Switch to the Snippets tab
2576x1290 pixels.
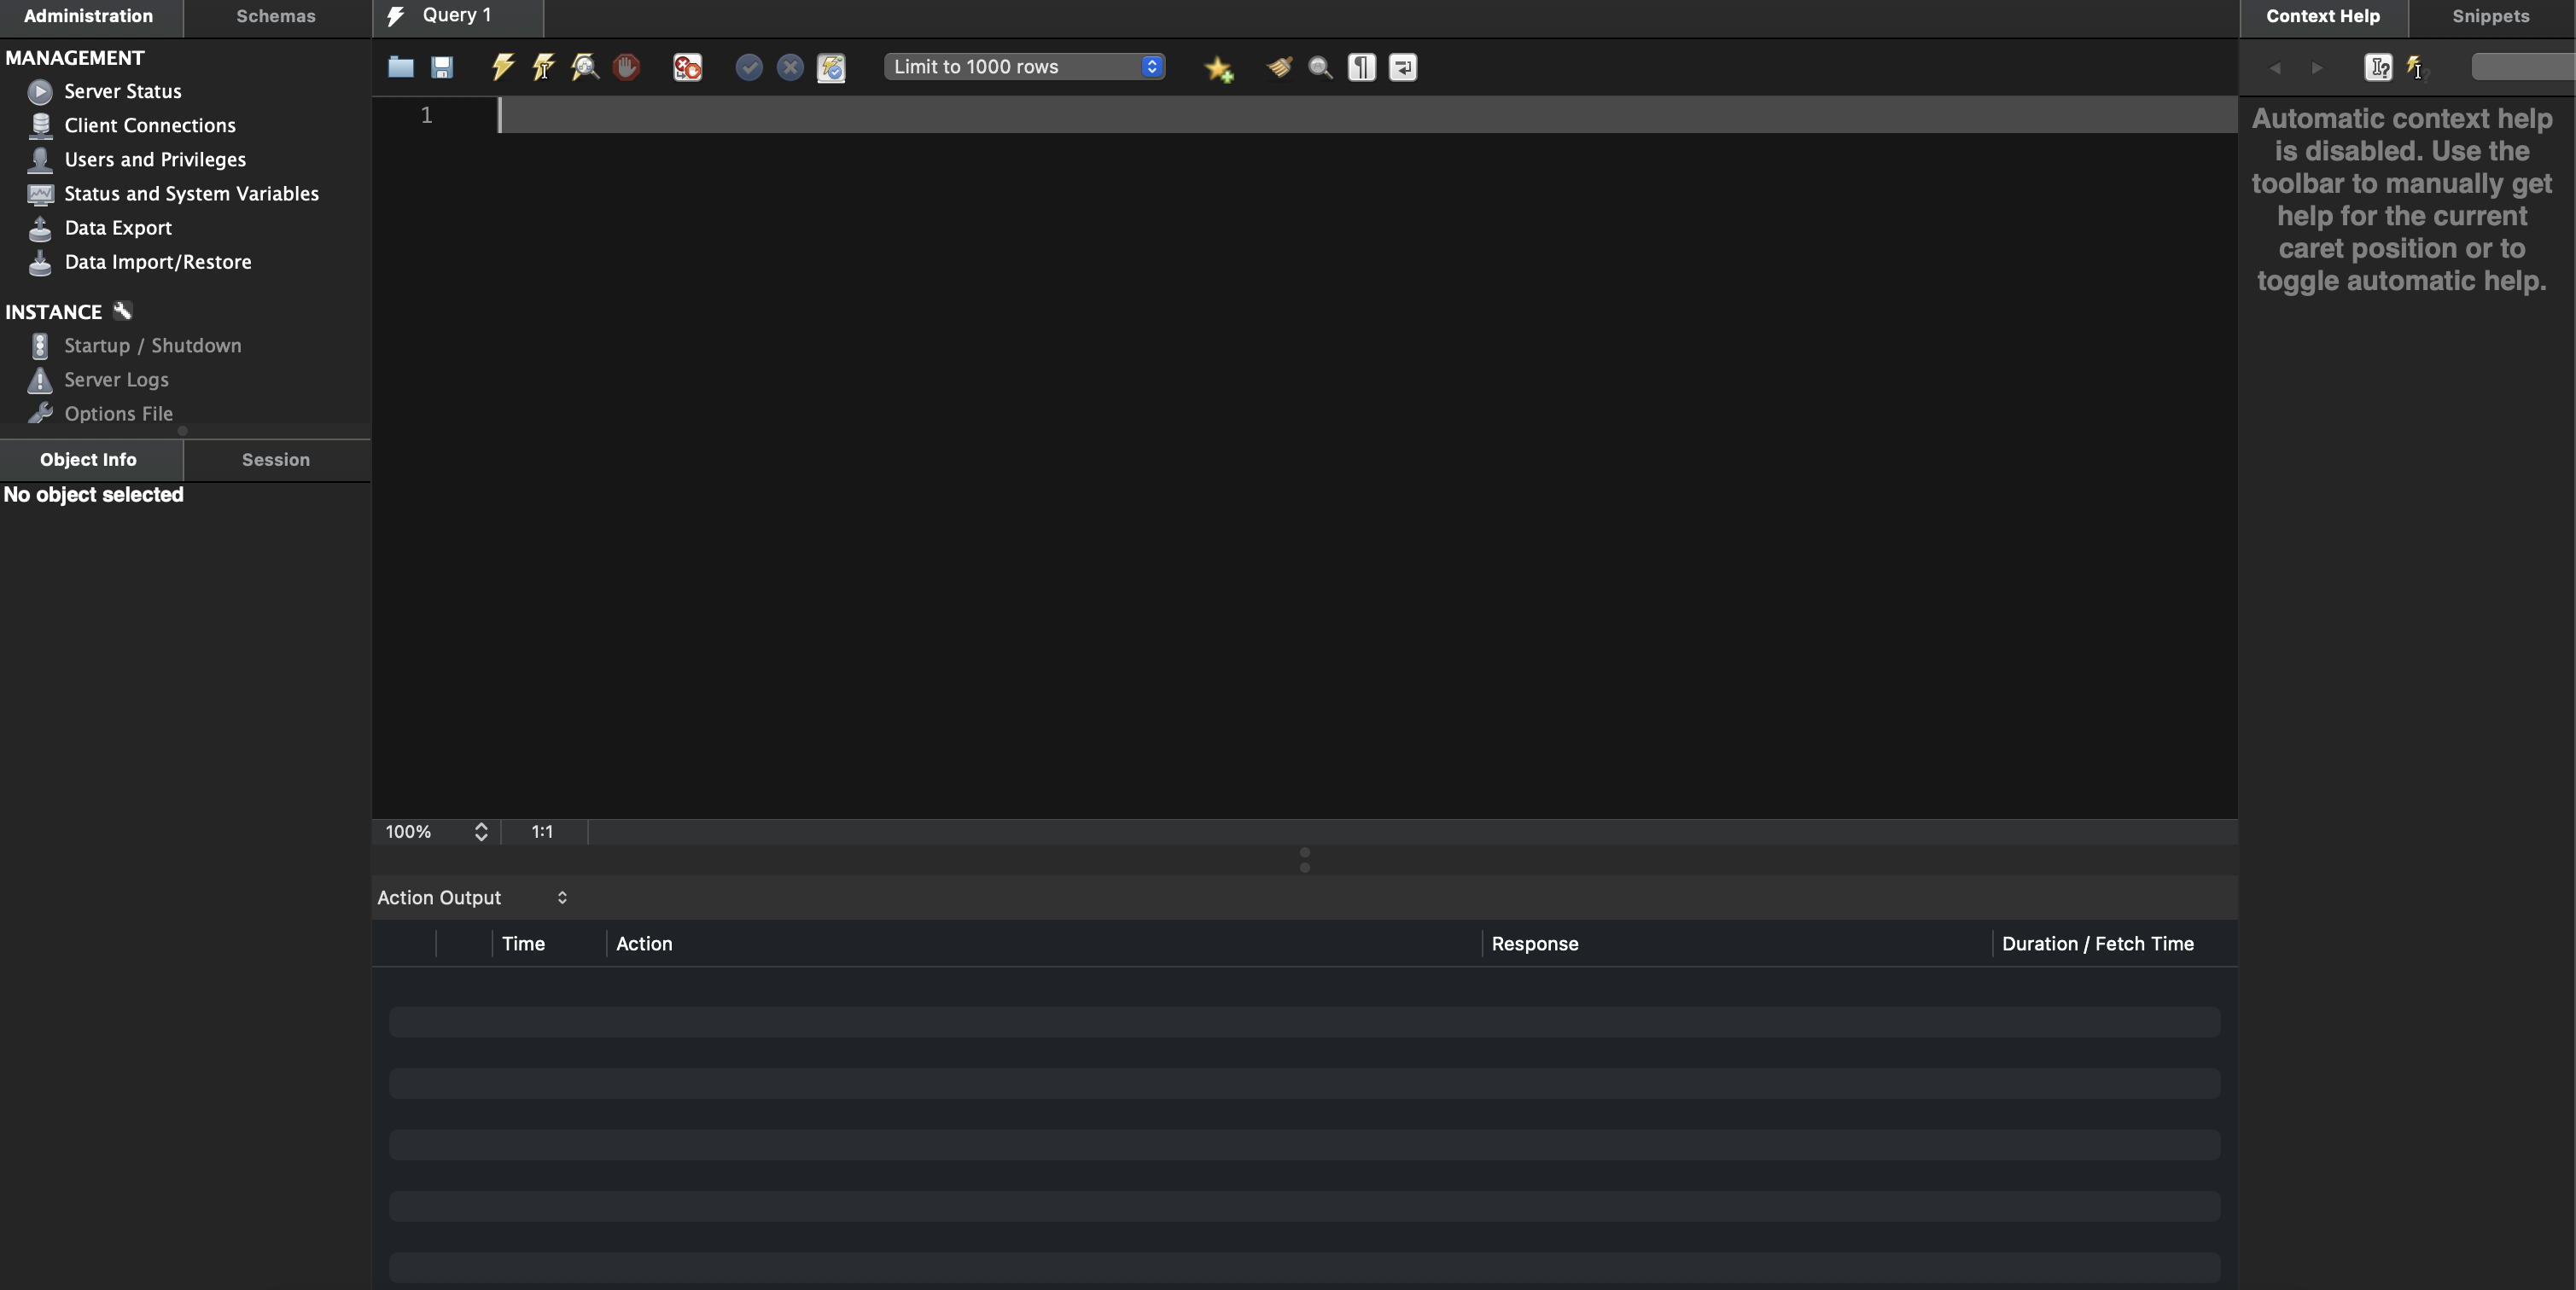pyautogui.click(x=2490, y=17)
